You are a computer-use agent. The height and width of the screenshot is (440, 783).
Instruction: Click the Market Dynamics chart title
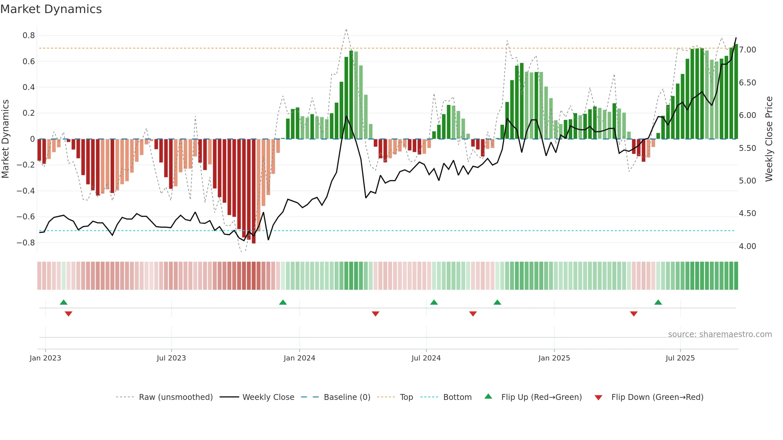click(51, 9)
